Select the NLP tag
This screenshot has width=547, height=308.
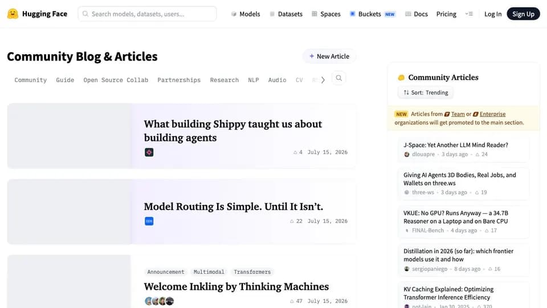(253, 80)
